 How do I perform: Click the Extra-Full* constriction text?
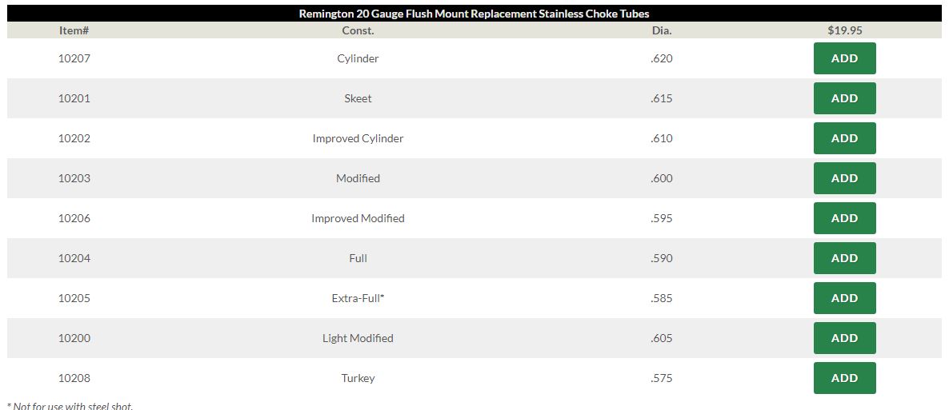358,298
